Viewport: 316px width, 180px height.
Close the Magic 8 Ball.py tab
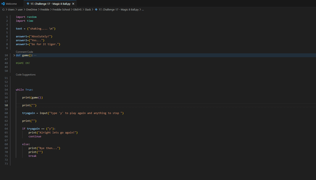pyautogui.click(x=73, y=3)
